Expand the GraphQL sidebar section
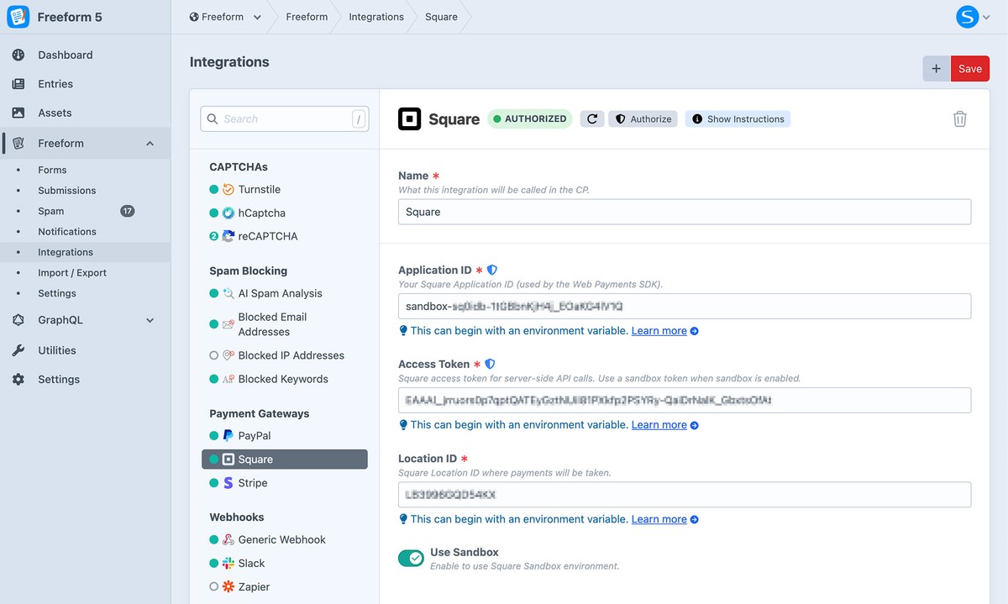 pyautogui.click(x=150, y=320)
